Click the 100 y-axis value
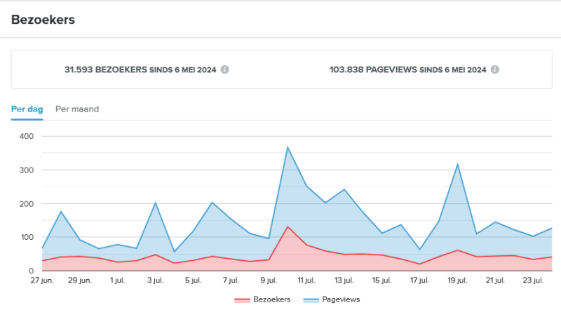Viewport: 561px width, 324px height. click(x=27, y=237)
